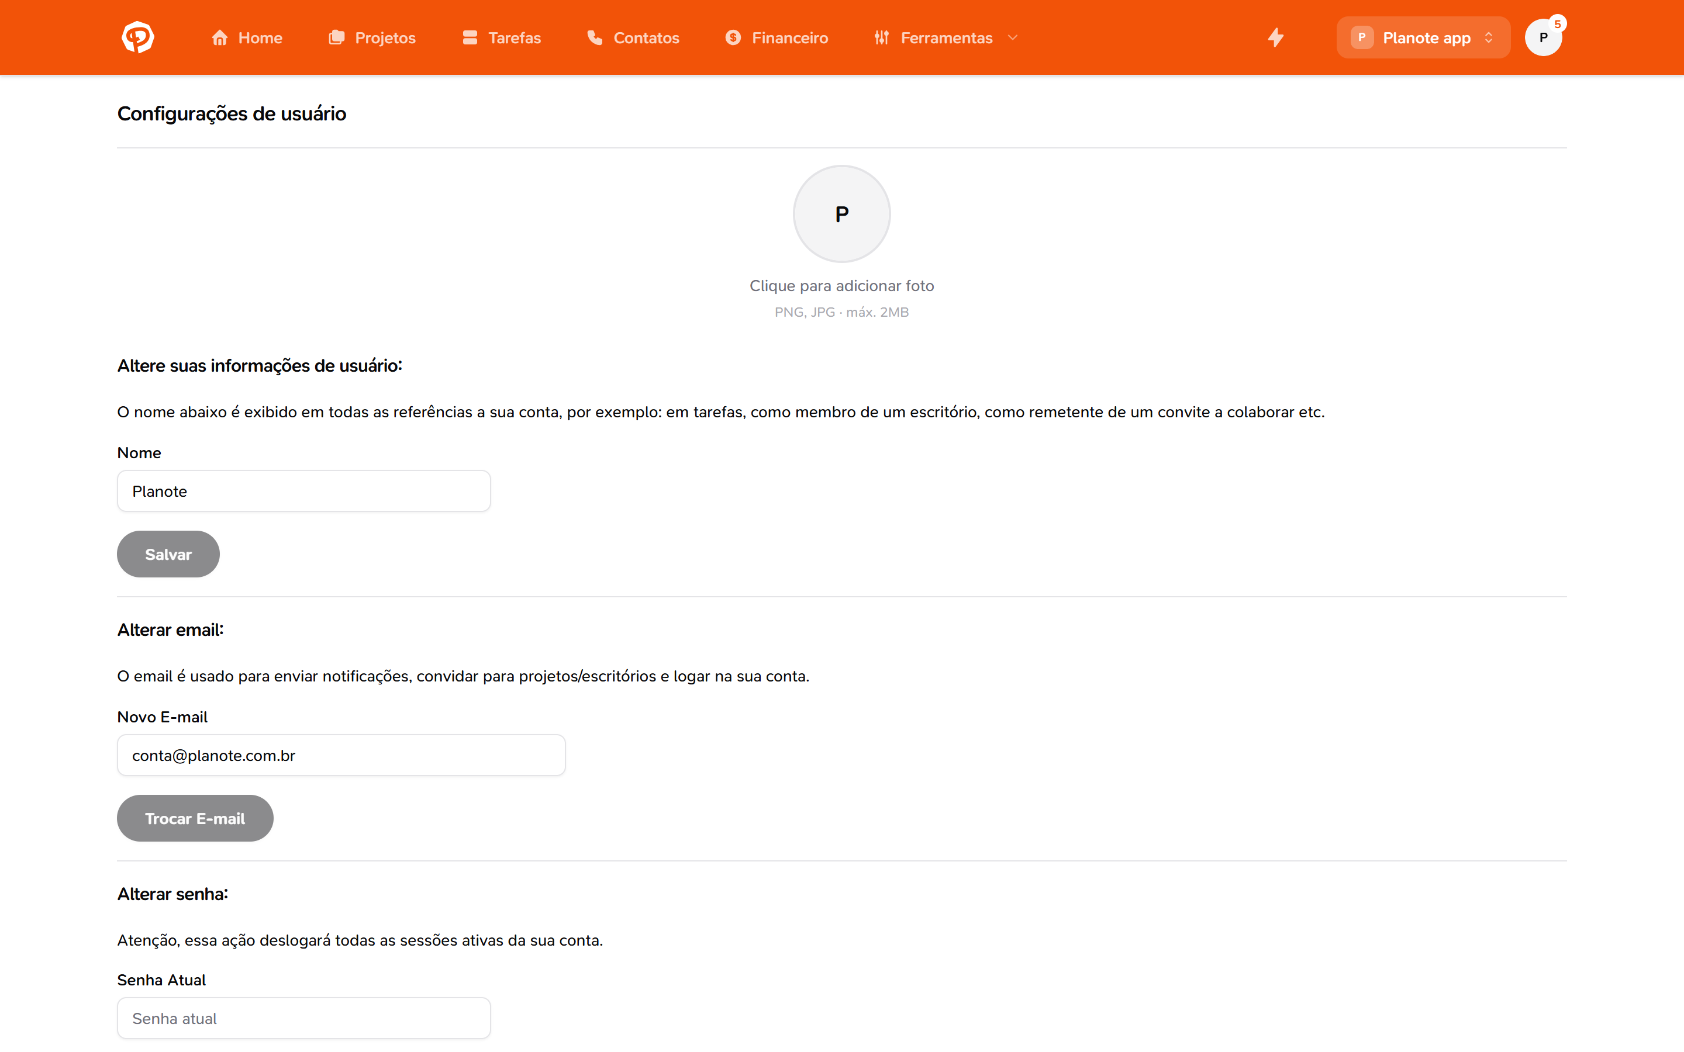1684x1052 pixels.
Task: Click the Planote logo icon
Action: (x=138, y=37)
